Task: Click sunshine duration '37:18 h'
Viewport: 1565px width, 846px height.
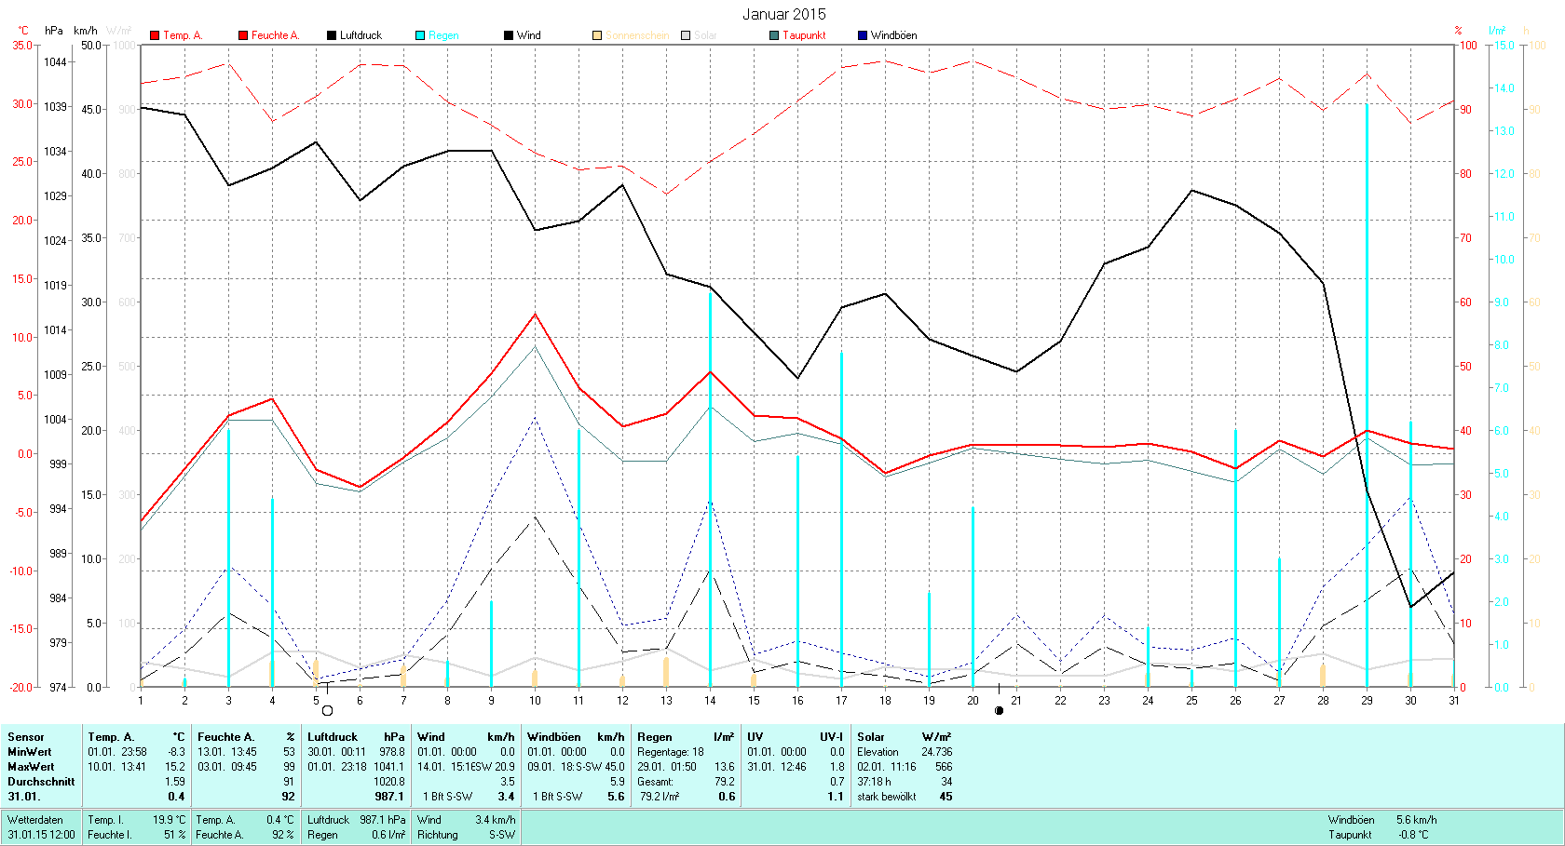Action: [874, 782]
